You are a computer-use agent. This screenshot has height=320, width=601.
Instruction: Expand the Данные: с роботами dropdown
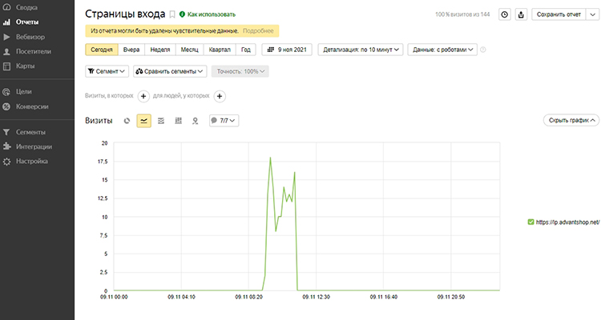point(442,50)
